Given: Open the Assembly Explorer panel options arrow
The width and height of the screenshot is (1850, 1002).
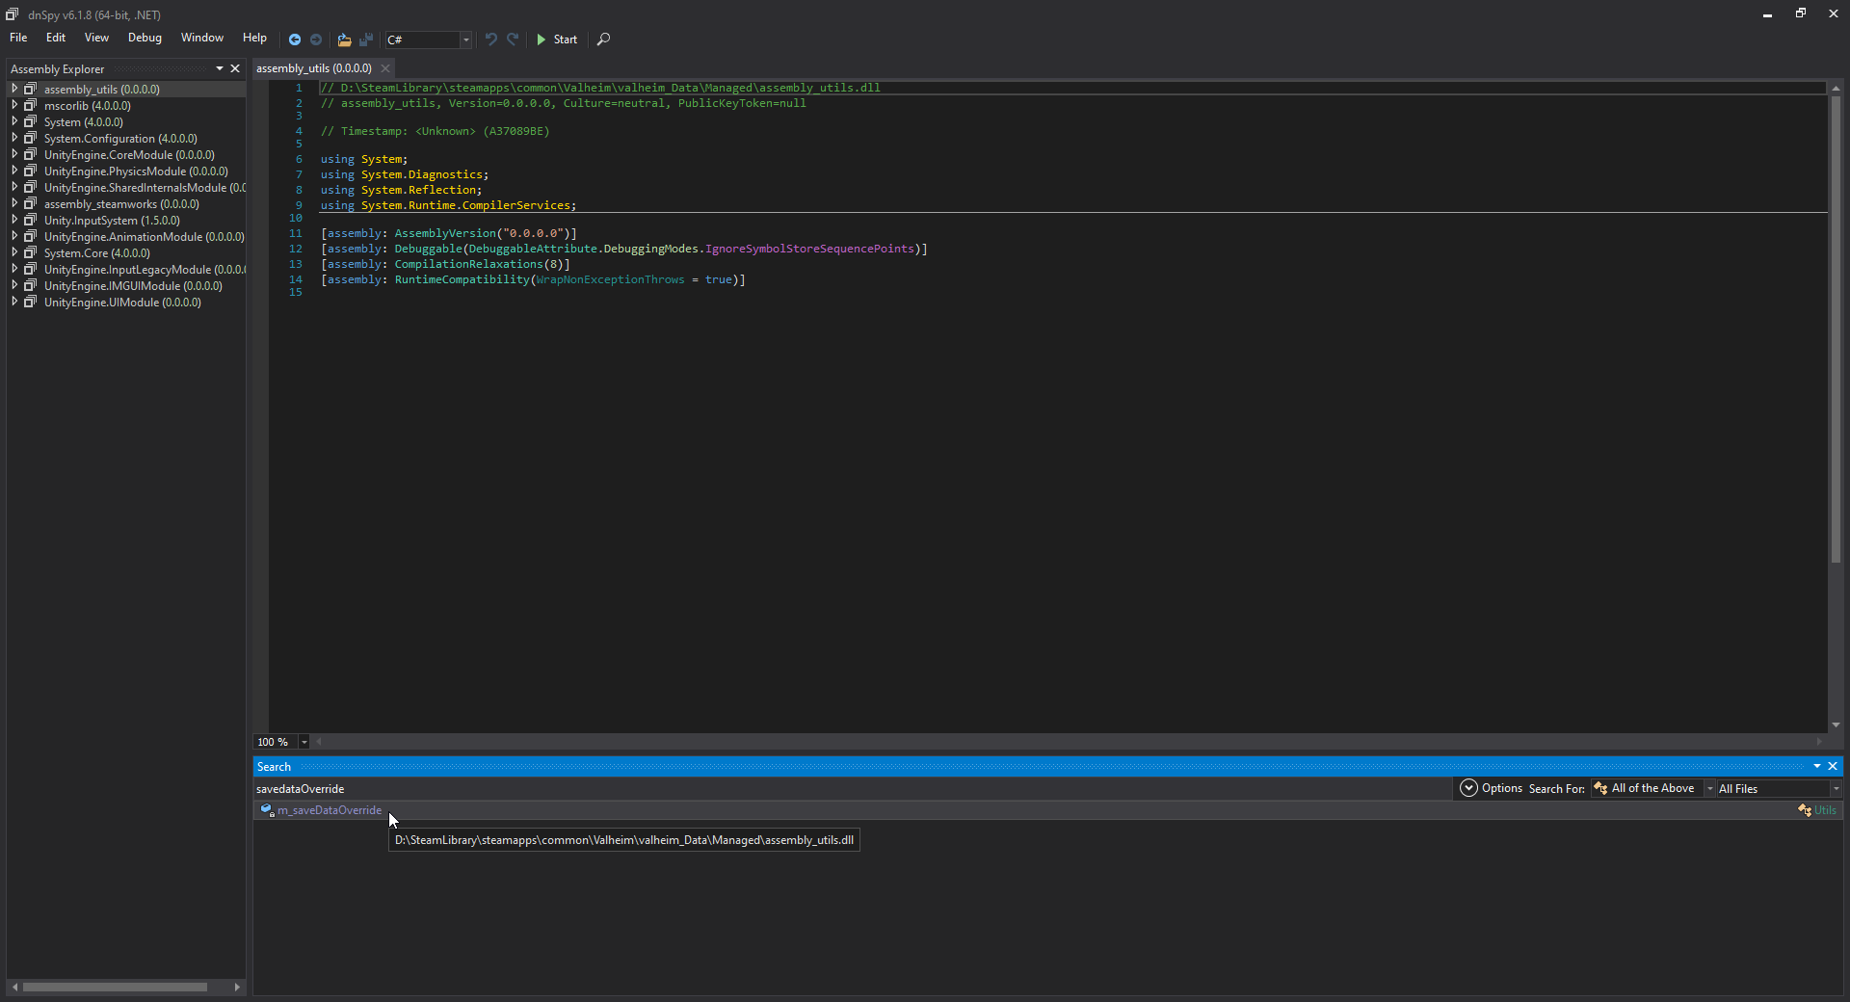Looking at the screenshot, I should [x=220, y=68].
